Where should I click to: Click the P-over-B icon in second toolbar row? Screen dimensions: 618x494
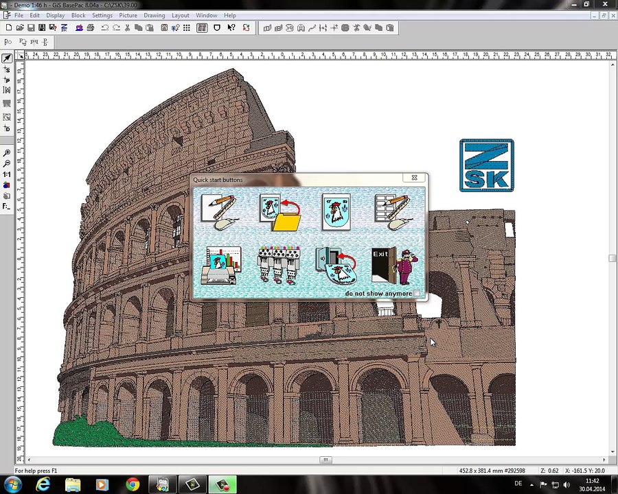(45, 42)
